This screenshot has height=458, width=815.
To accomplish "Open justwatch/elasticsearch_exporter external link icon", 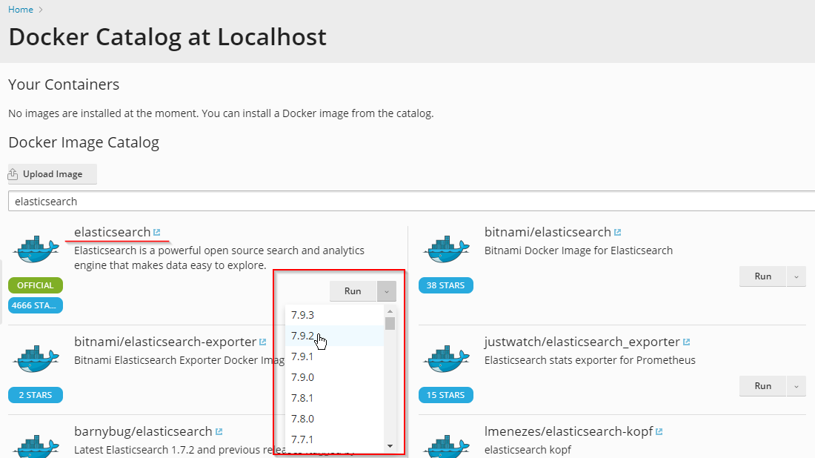I will pos(686,342).
